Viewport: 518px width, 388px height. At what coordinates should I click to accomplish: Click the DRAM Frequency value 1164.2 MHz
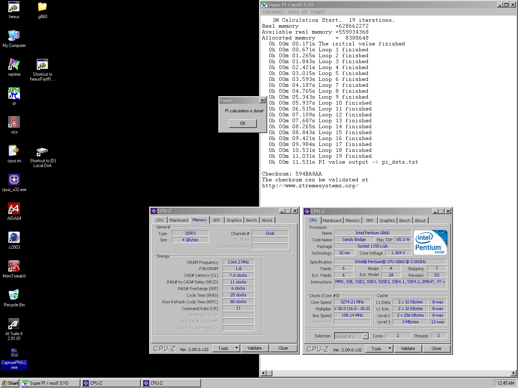[238, 262]
